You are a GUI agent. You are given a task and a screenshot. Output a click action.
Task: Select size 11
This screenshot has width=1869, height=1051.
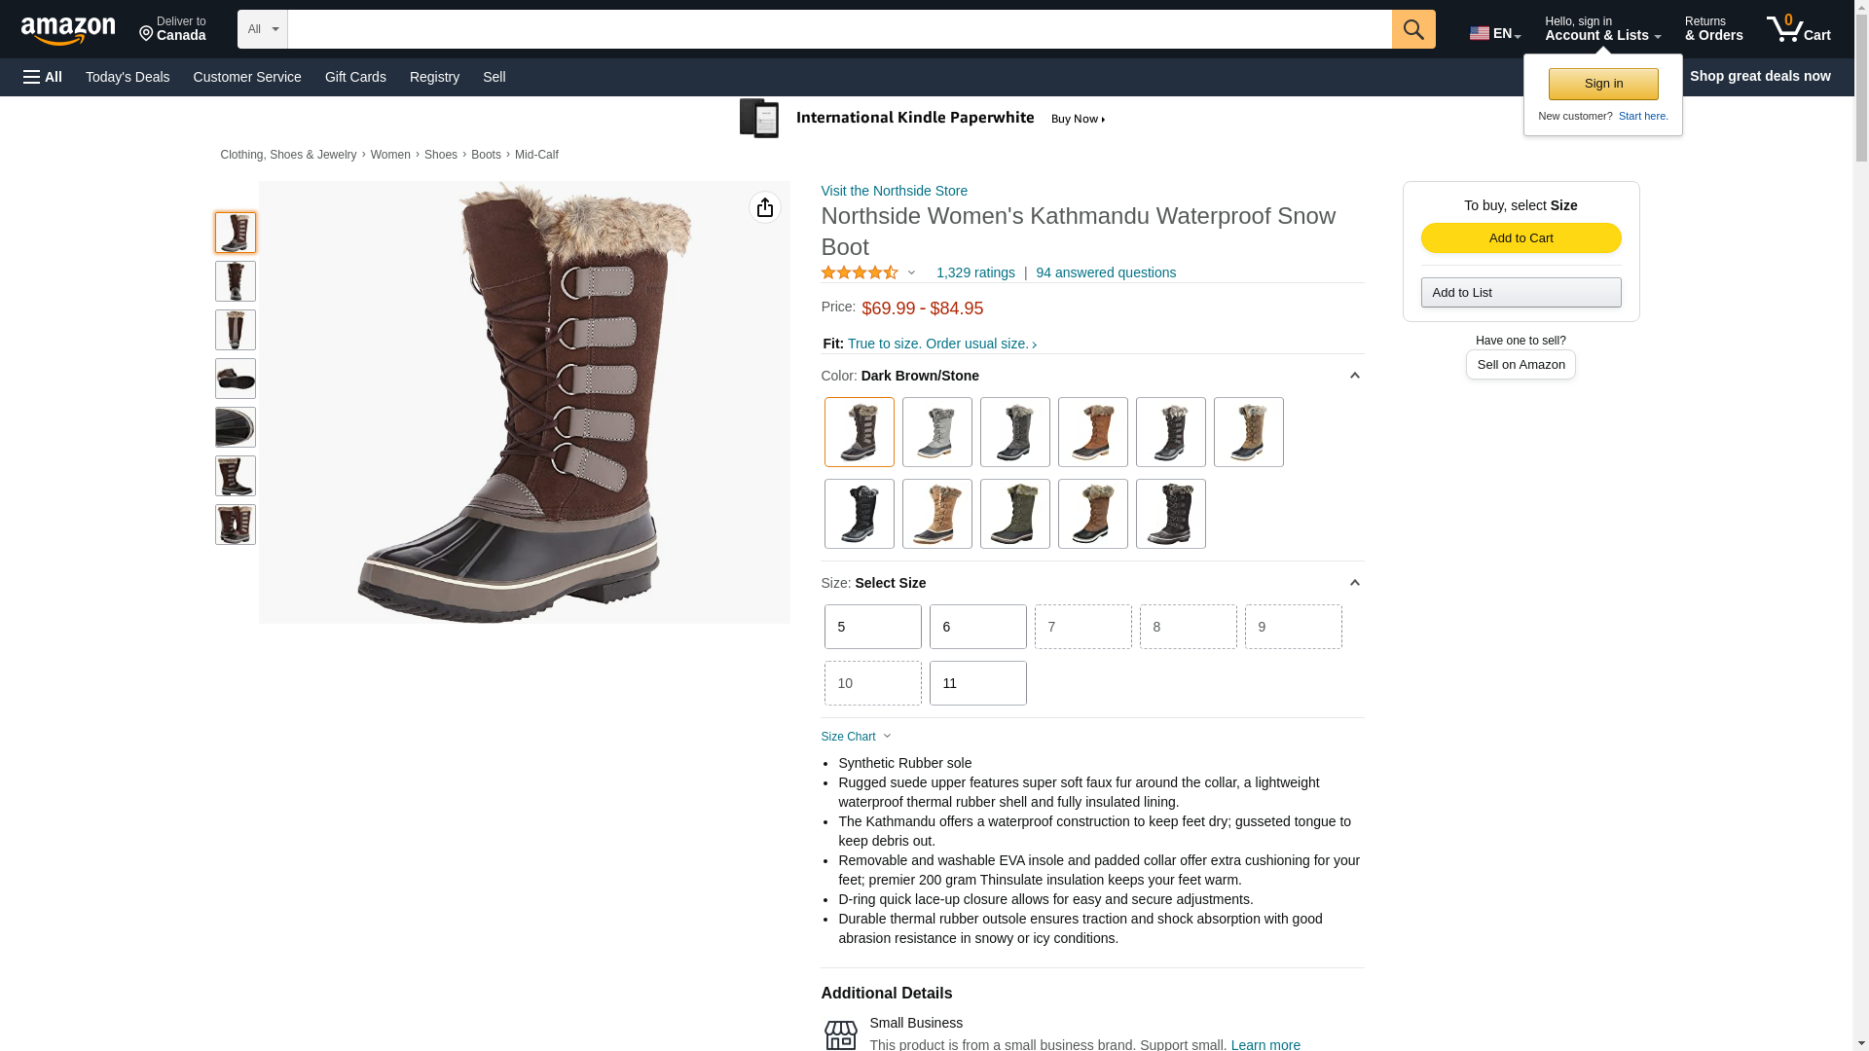click(x=977, y=683)
